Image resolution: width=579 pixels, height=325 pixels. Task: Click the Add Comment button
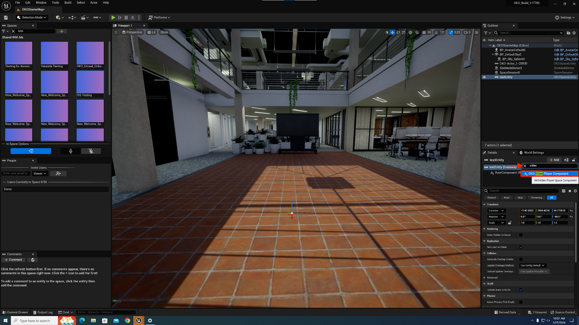pyautogui.click(x=13, y=260)
